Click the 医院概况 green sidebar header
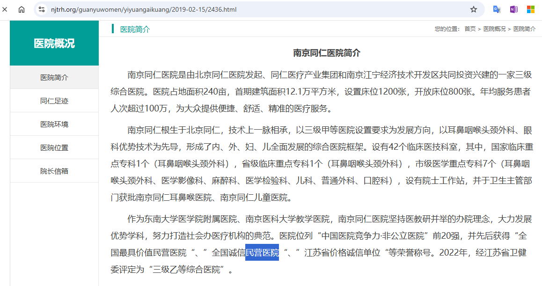This screenshot has width=542, height=286. click(x=54, y=44)
